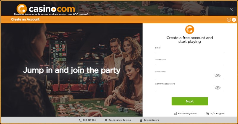Call the 800 897 534 phone link
Screen dimensions: 238x124
(89, 120)
